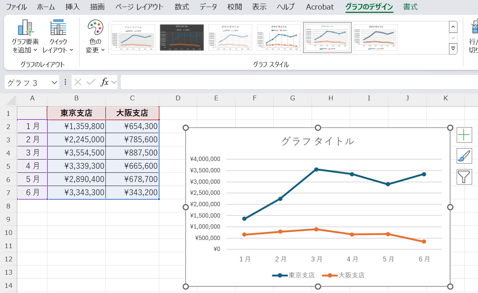The width and height of the screenshot is (478, 293).
Task: Click the checkmark confirm icon in formula bar
Action: pos(91,82)
